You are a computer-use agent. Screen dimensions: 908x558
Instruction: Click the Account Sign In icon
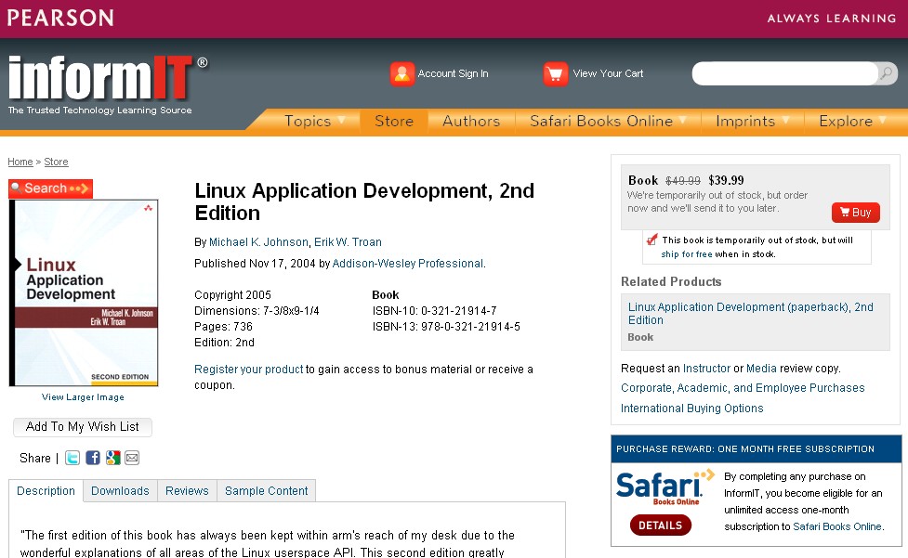(401, 74)
